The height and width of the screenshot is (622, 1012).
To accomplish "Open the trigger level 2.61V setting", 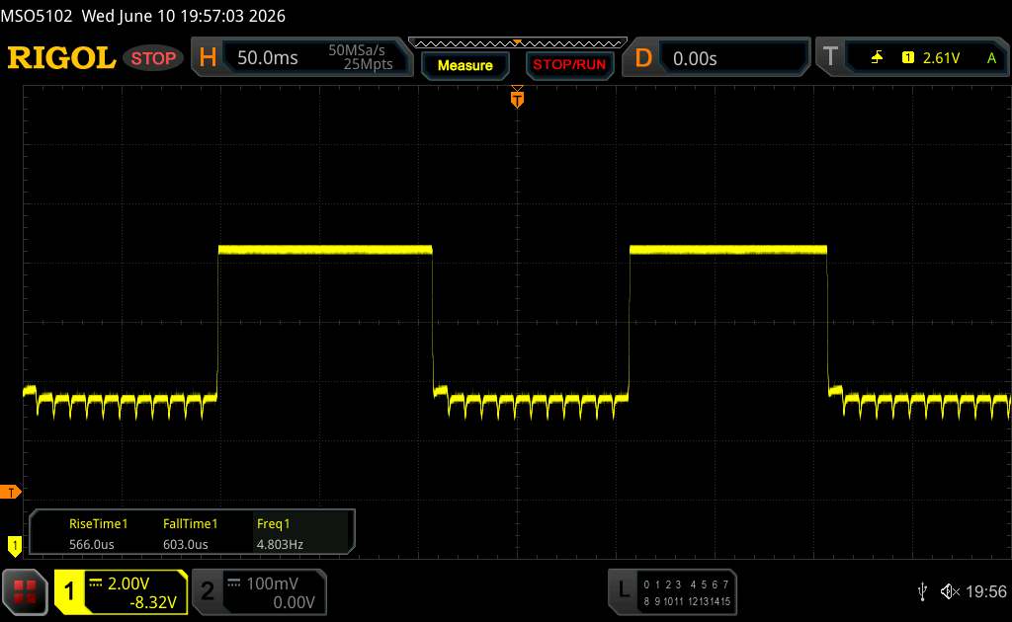I will point(941,58).
